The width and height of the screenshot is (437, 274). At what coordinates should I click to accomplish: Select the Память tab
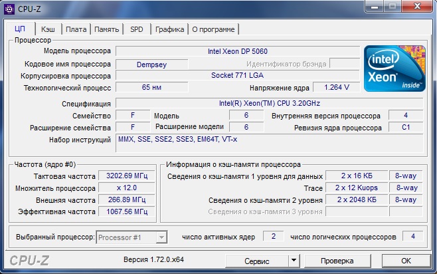(x=106, y=29)
